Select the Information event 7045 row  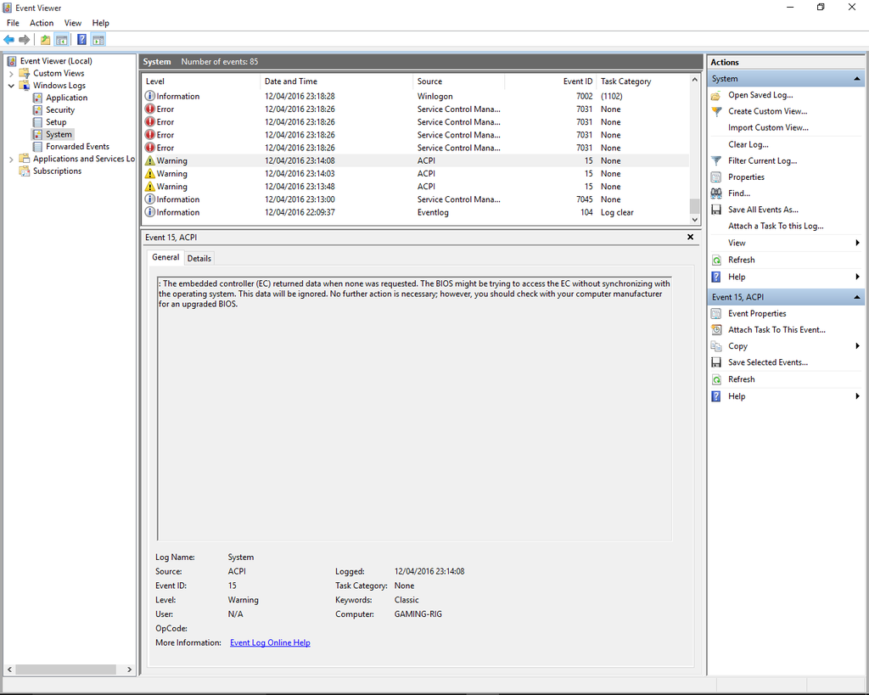(x=416, y=199)
